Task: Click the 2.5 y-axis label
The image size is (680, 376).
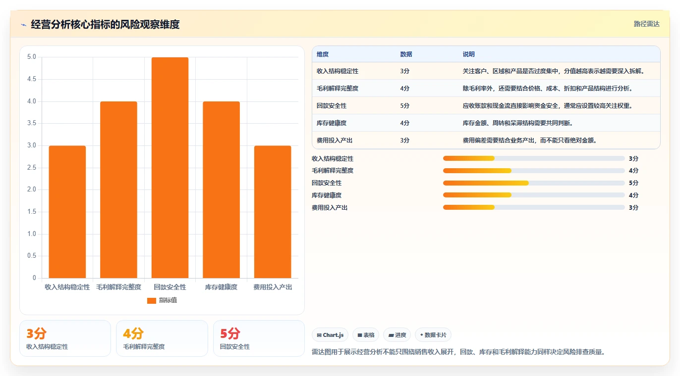Action: point(32,168)
